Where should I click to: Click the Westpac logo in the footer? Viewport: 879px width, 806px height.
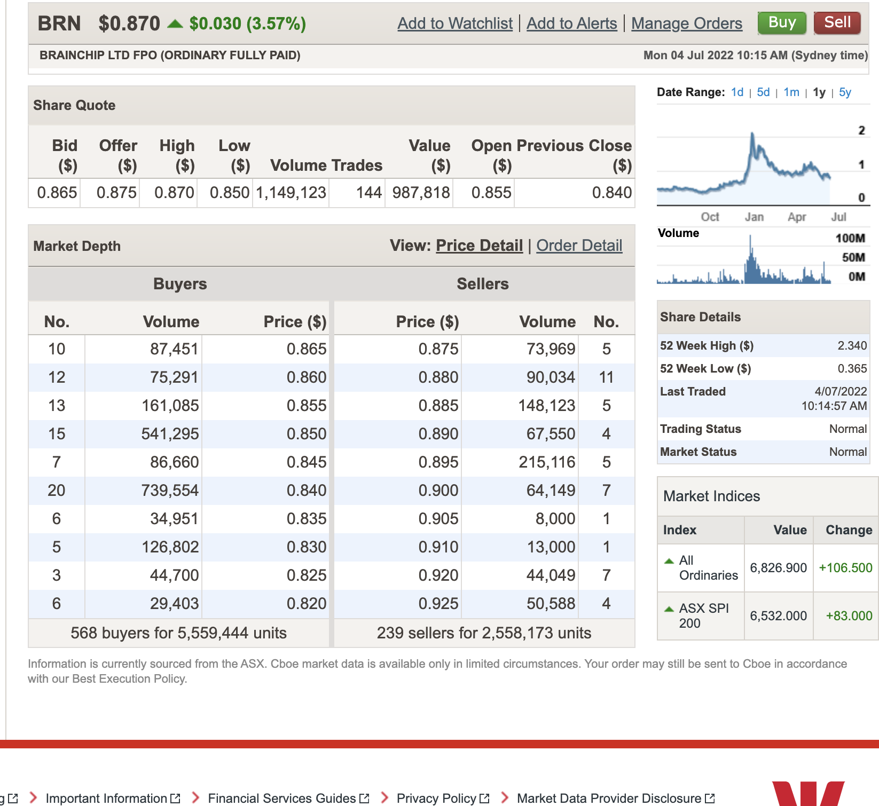(x=807, y=794)
